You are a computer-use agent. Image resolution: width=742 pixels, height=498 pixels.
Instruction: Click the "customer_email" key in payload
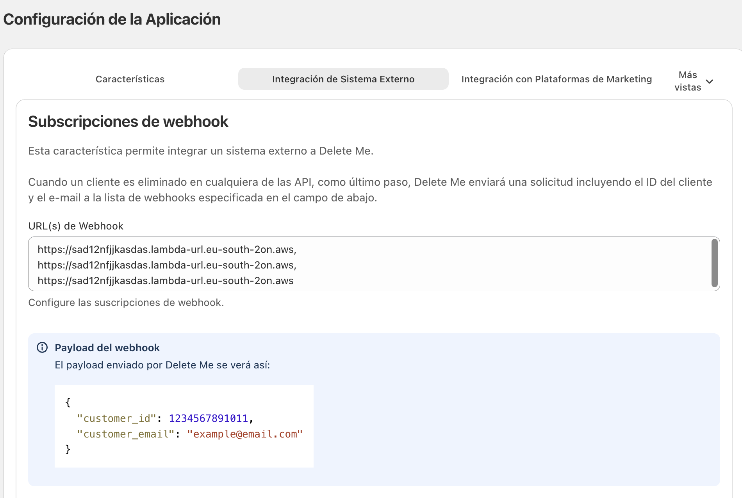(x=125, y=434)
